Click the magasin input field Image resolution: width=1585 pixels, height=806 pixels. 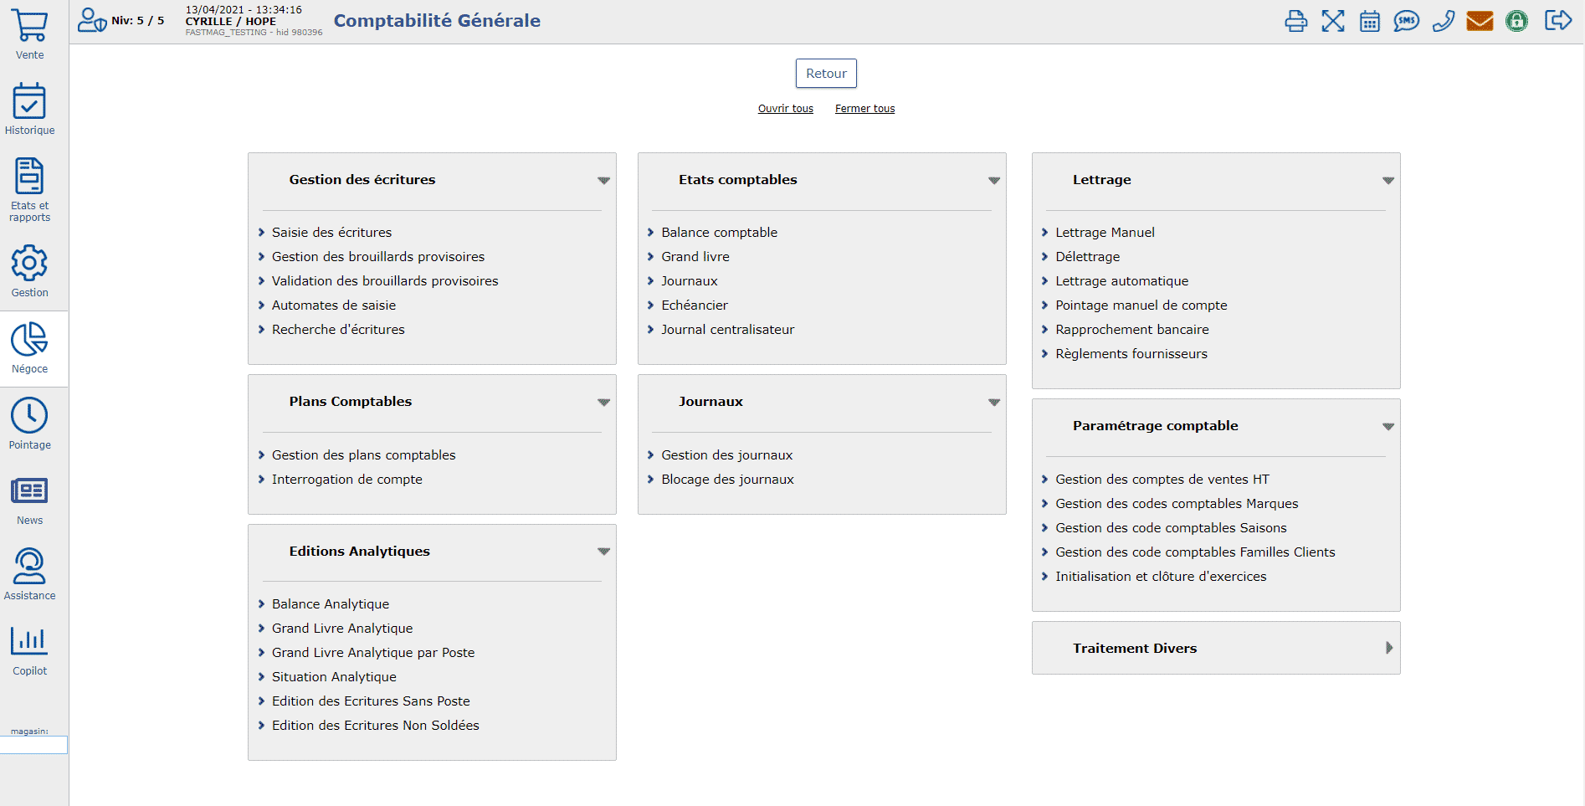pos(33,745)
